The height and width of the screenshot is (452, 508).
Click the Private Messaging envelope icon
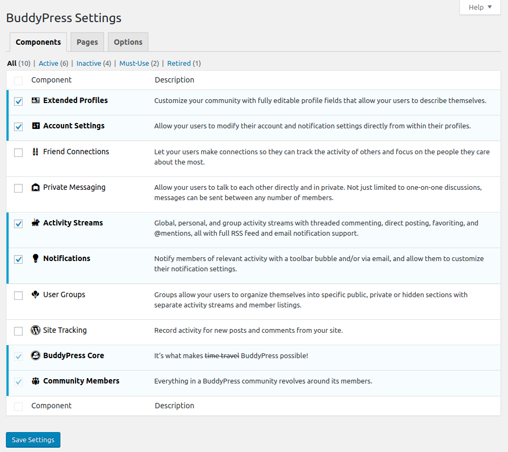[x=36, y=188]
